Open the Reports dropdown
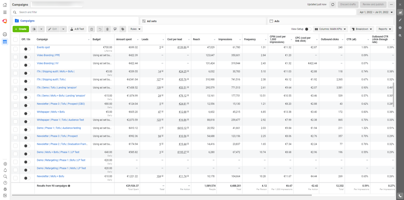Viewport: 404px width, 200px height. pos(384,29)
